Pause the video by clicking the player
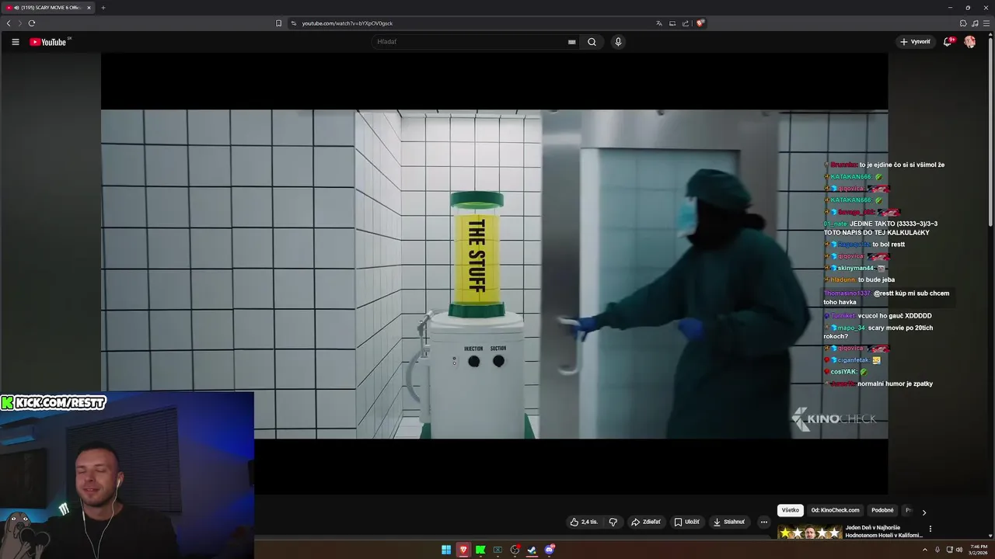 pyautogui.click(x=494, y=273)
